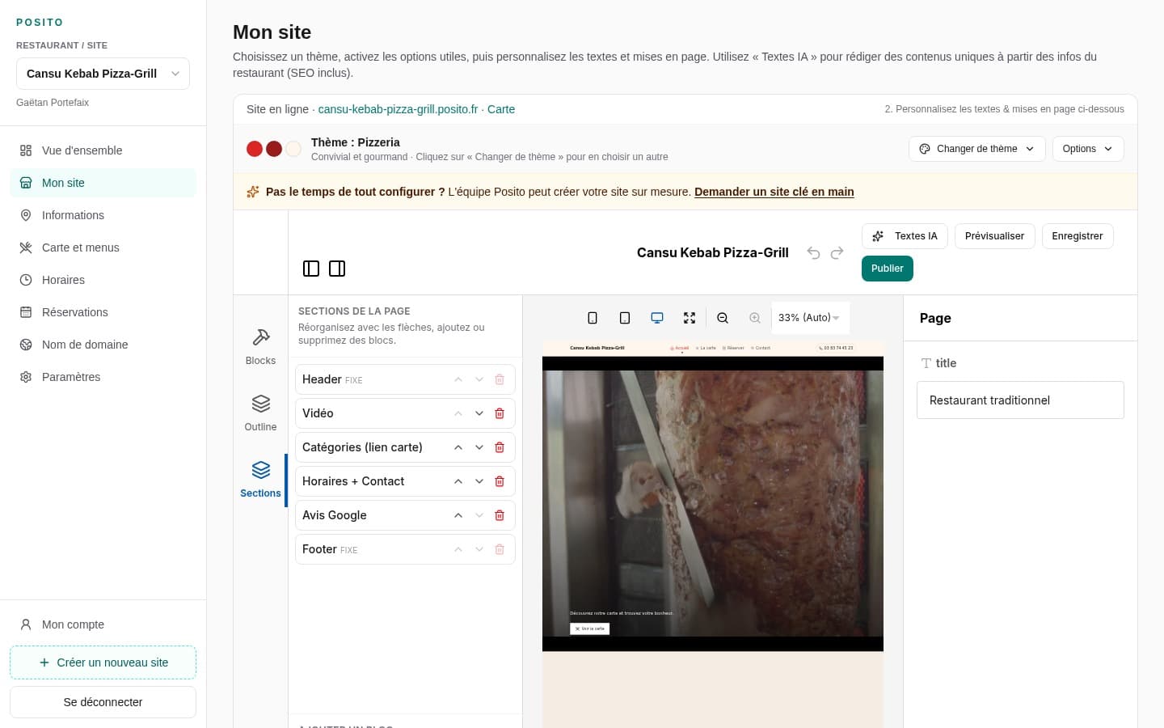Viewport: 1164px width, 728px height.
Task: Open the Carte link next to site URL
Action: pyautogui.click(x=501, y=109)
